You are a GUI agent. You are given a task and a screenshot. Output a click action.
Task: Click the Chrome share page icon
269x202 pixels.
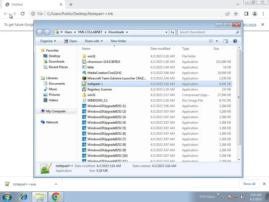click(227, 14)
